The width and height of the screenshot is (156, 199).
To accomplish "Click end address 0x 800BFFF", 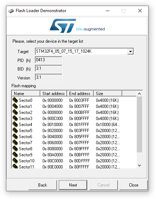I will (79, 112).
